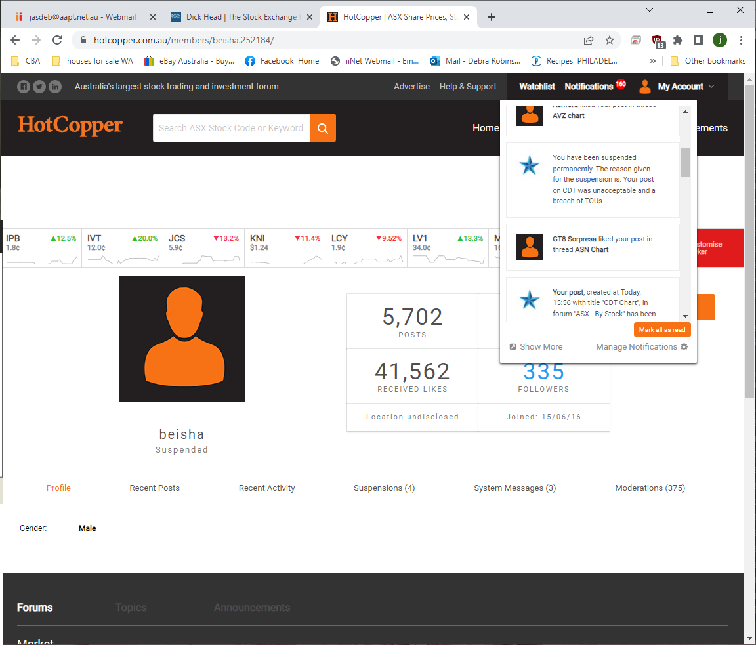Bookmark this page with star icon
Image resolution: width=756 pixels, height=645 pixels.
tap(610, 41)
